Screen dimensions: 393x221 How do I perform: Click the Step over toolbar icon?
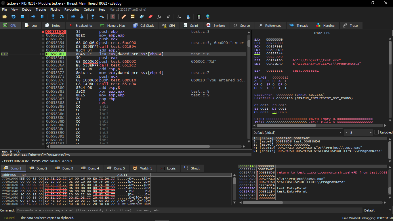[62, 17]
